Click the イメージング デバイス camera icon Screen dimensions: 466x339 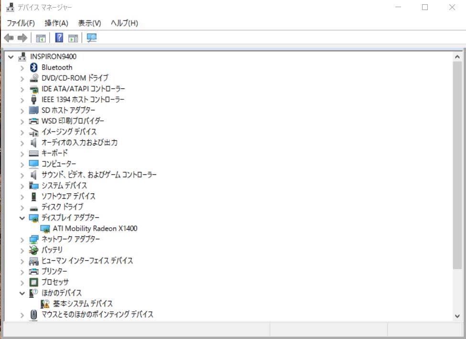click(x=34, y=132)
